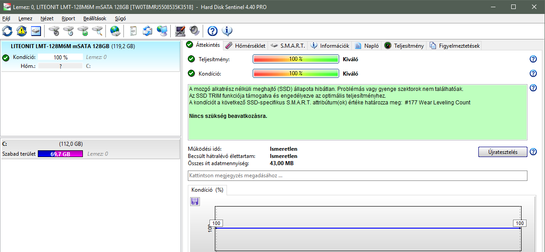The height and width of the screenshot is (252, 545).
Task: Click the Kiváló rating next to Teljesítmény
Action: point(350,59)
